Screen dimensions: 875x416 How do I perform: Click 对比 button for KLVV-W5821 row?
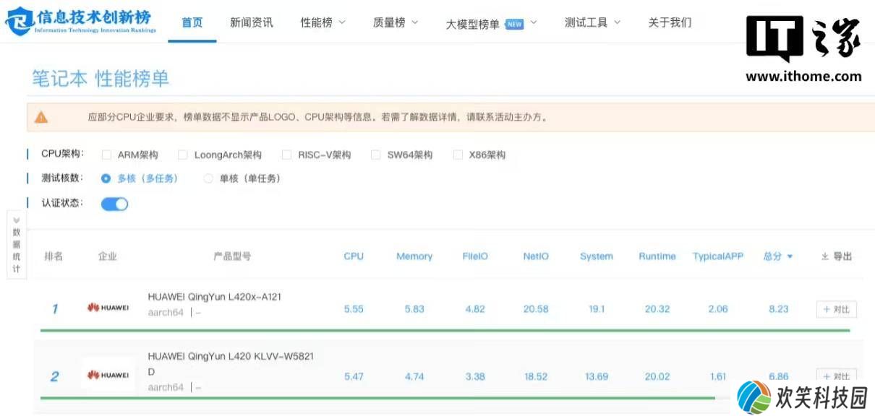837,376
